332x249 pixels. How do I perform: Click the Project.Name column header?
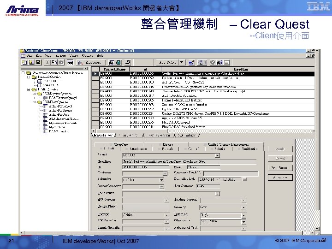click(x=114, y=69)
